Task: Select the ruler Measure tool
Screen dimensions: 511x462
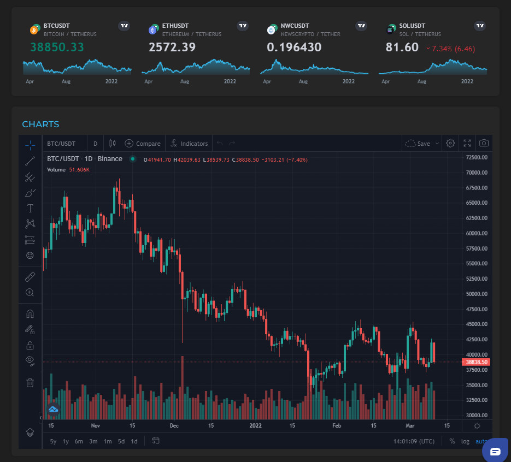Action: 30,277
